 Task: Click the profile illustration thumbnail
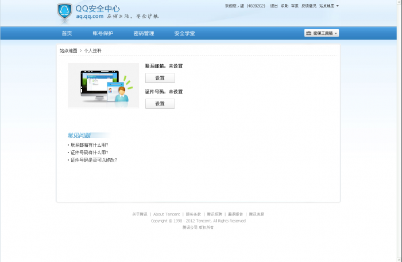point(103,86)
